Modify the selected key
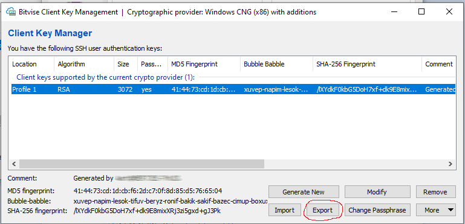The width and height of the screenshot is (465, 224). click(x=377, y=192)
